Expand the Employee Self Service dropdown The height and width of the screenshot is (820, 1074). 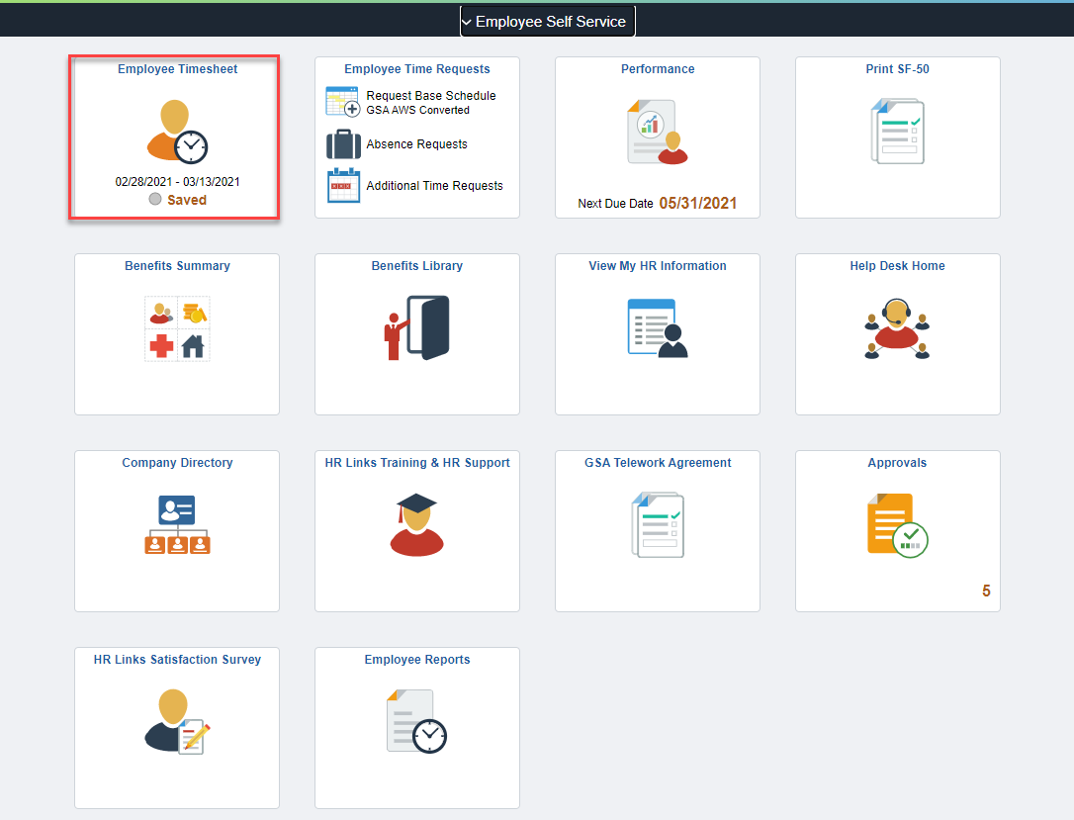(547, 20)
